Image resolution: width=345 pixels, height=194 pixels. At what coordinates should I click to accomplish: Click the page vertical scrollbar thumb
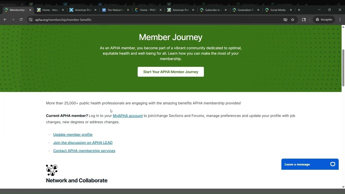(x=343, y=68)
